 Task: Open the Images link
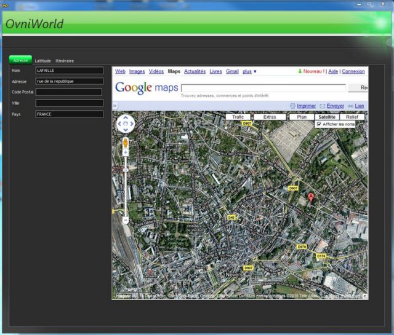pos(137,71)
